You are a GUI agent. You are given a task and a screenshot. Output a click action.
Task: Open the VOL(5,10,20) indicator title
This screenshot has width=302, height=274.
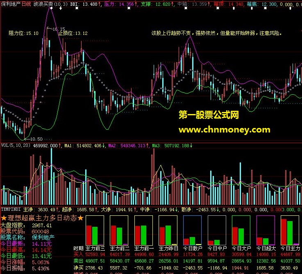16,145
